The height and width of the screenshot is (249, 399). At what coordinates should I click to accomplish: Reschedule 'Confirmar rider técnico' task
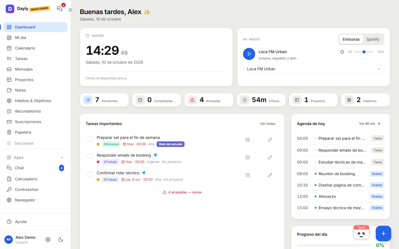[248, 175]
